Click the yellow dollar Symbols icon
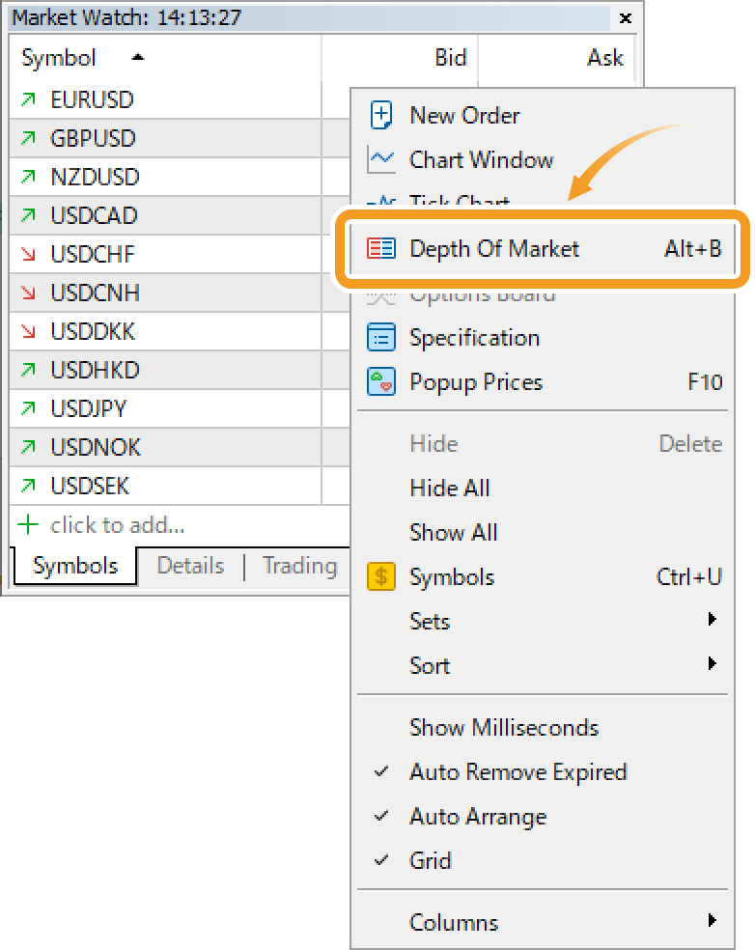 tap(380, 576)
